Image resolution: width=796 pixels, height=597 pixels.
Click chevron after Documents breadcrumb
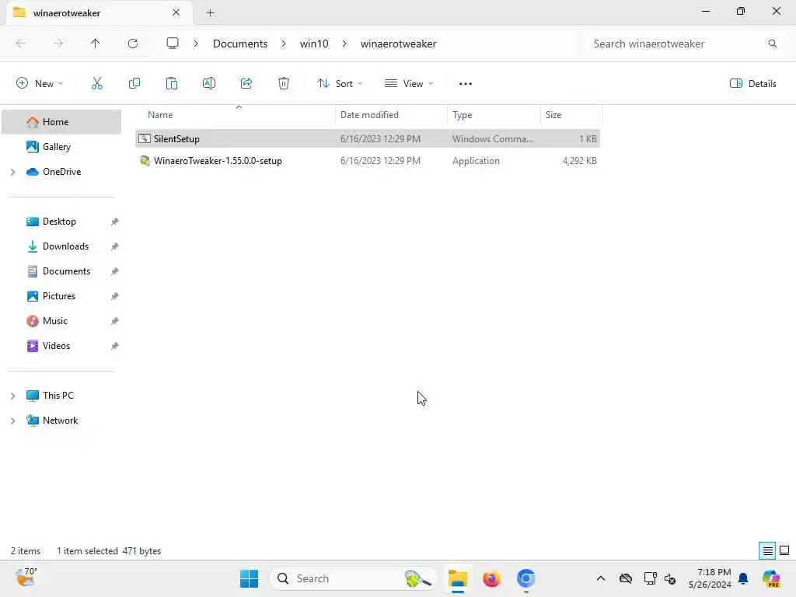pos(284,44)
